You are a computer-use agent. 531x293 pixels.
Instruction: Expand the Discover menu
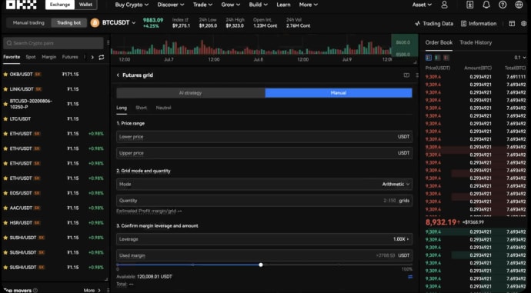tap(171, 5)
